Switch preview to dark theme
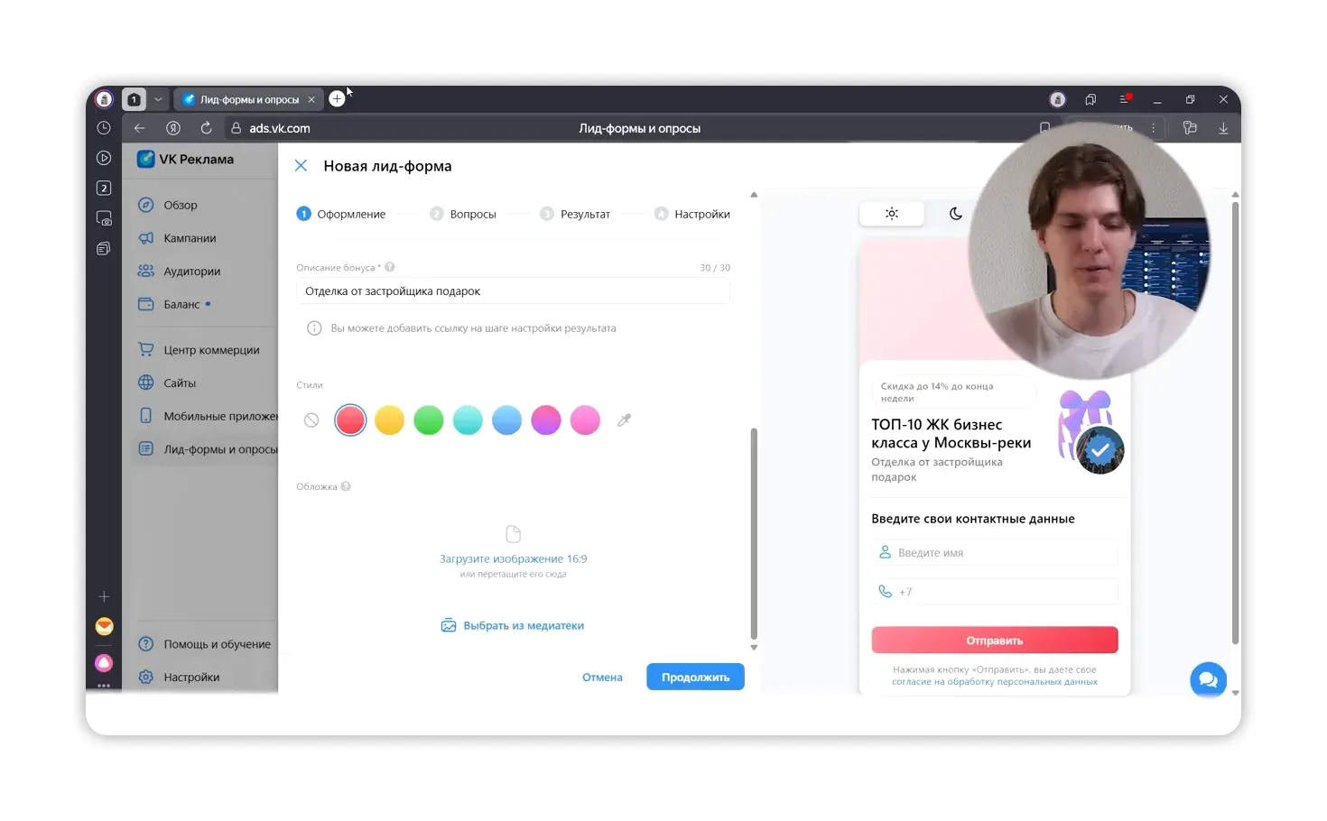This screenshot has width=1327, height=821. pos(955,214)
